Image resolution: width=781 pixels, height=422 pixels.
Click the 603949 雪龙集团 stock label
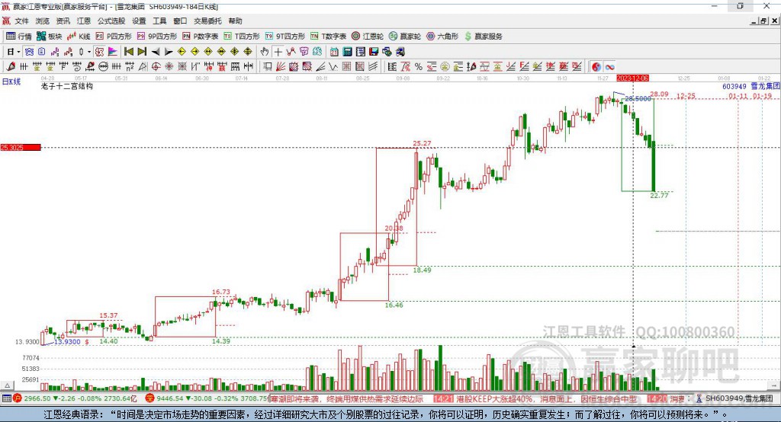click(x=751, y=86)
